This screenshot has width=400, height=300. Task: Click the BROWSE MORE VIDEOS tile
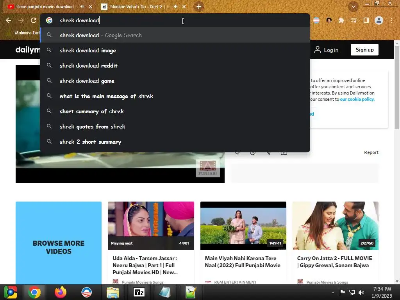pos(59,243)
